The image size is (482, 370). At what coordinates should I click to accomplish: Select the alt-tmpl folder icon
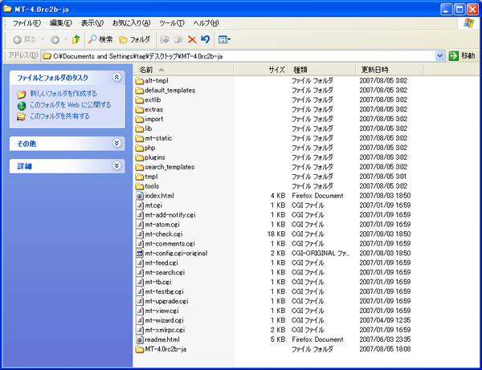tap(140, 81)
